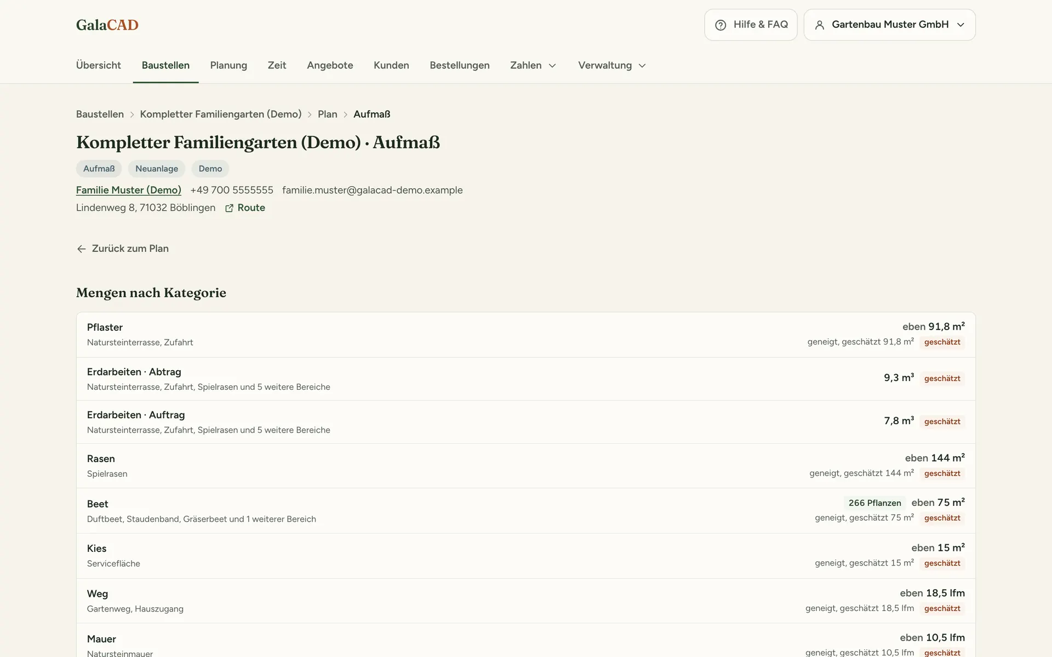
Task: Click the Aufmaß tag chip
Action: (x=99, y=169)
